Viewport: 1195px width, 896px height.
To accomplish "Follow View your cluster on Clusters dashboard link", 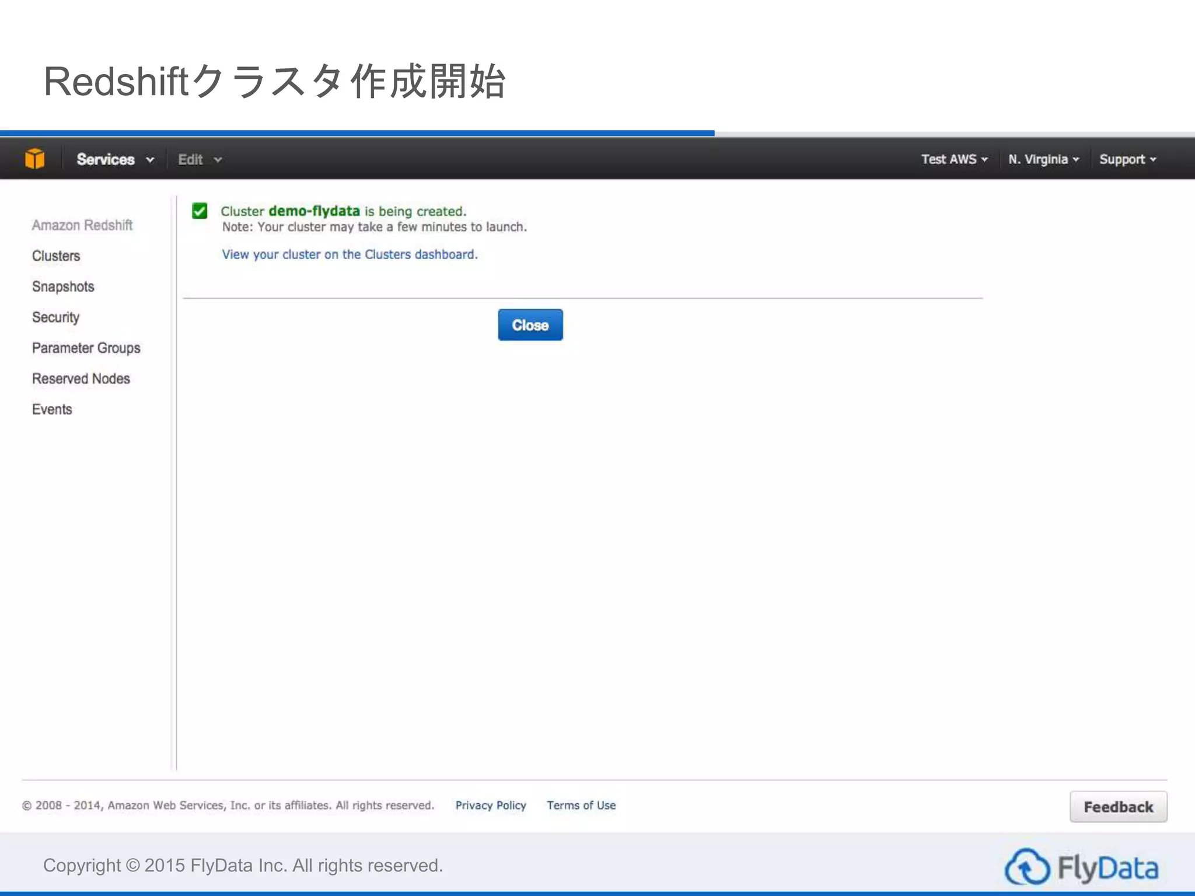I will (350, 254).
